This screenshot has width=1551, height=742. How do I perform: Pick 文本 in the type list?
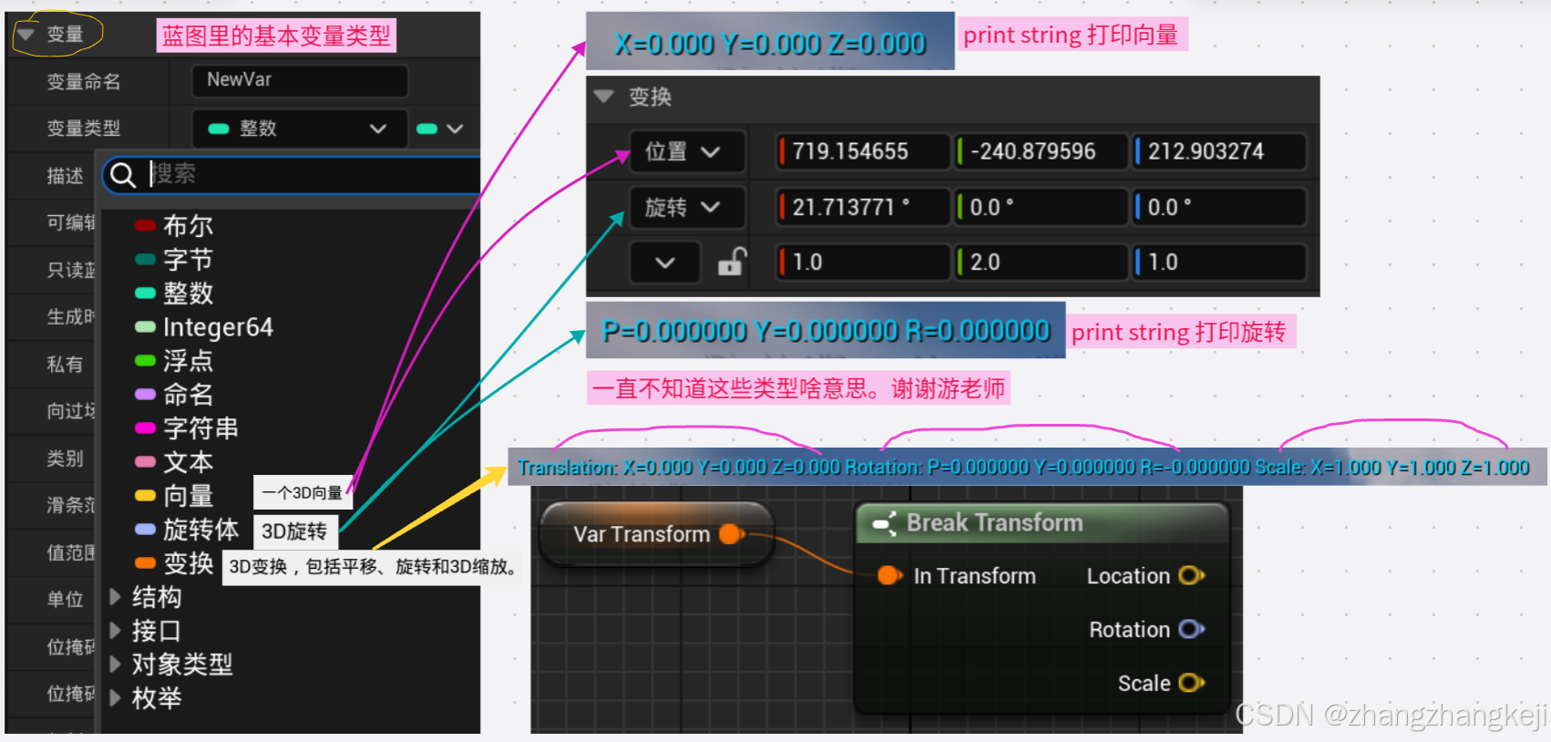[x=188, y=461]
